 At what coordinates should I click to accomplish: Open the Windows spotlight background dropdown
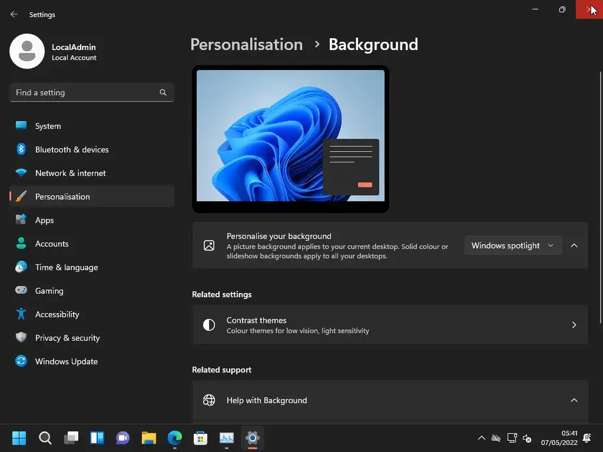[x=513, y=245]
